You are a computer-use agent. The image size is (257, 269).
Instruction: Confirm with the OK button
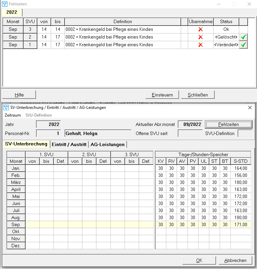199,260
